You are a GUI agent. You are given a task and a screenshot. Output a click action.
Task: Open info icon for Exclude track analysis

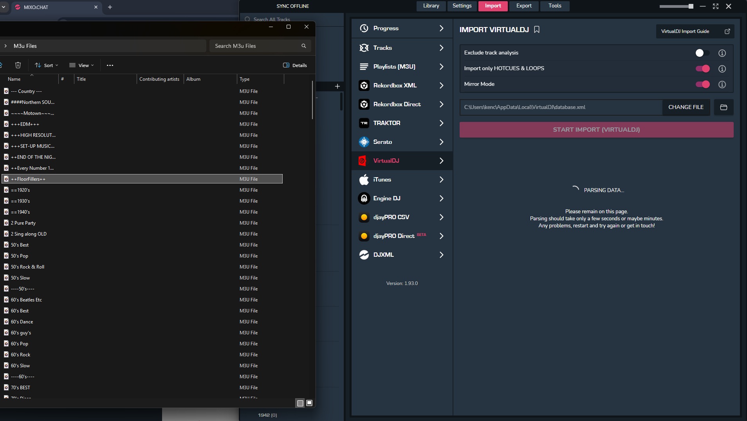(x=722, y=53)
